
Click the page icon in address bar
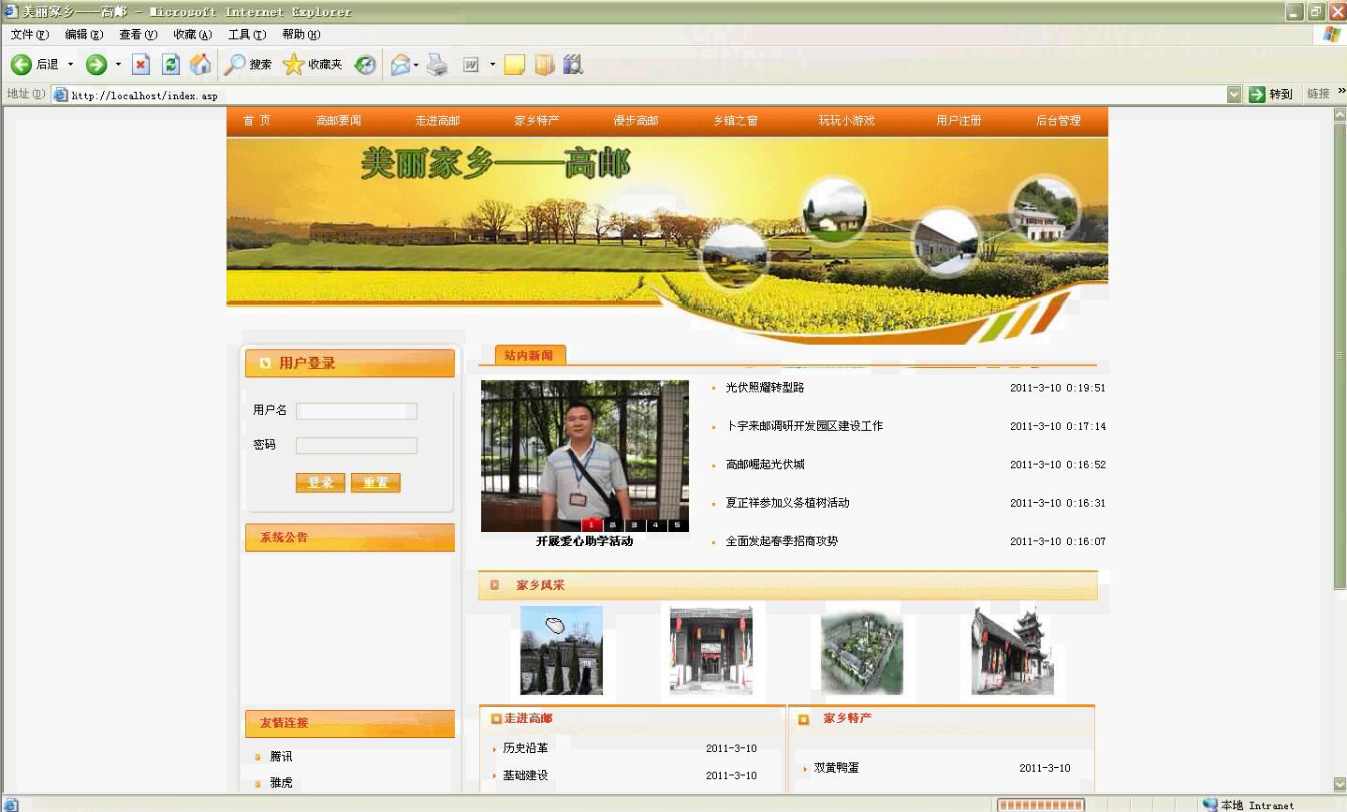click(61, 95)
